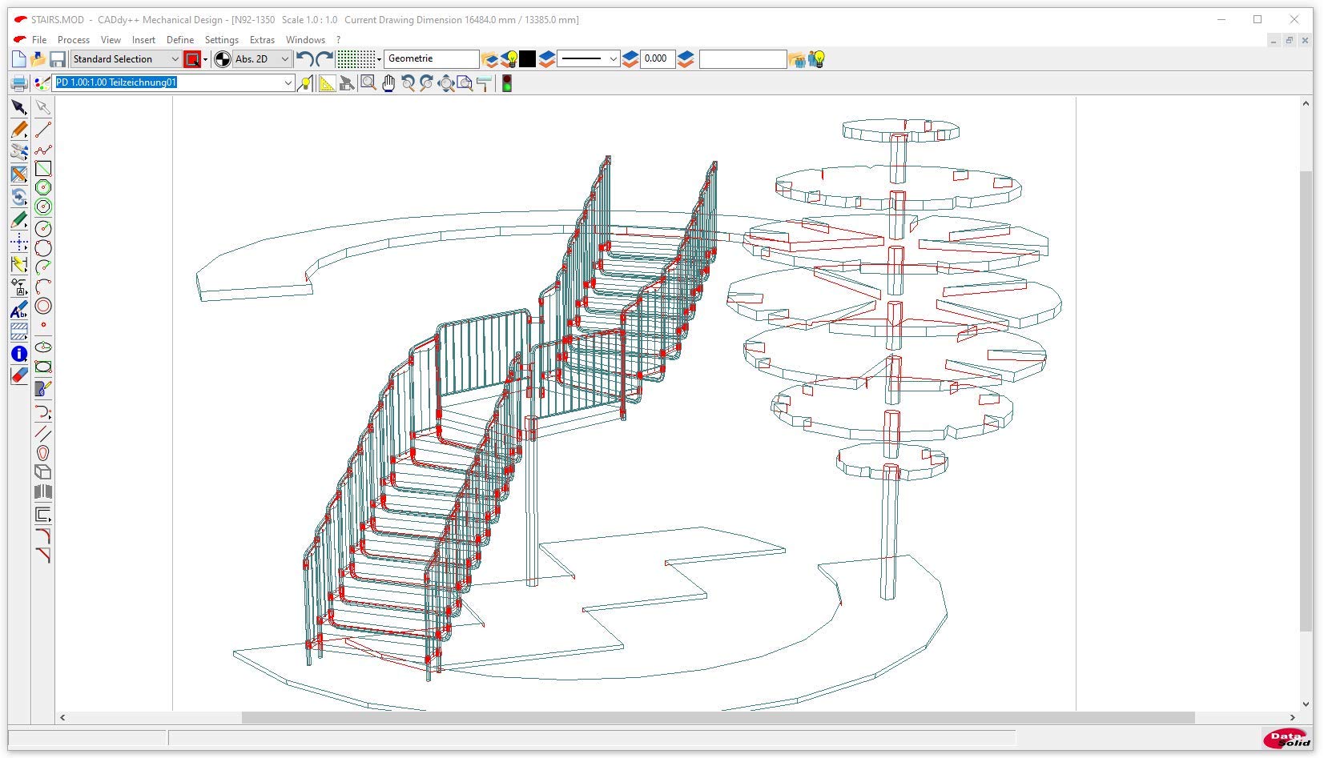Open the Define menu

pyautogui.click(x=179, y=39)
